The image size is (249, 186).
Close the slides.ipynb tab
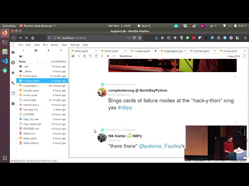(x=96, y=51)
